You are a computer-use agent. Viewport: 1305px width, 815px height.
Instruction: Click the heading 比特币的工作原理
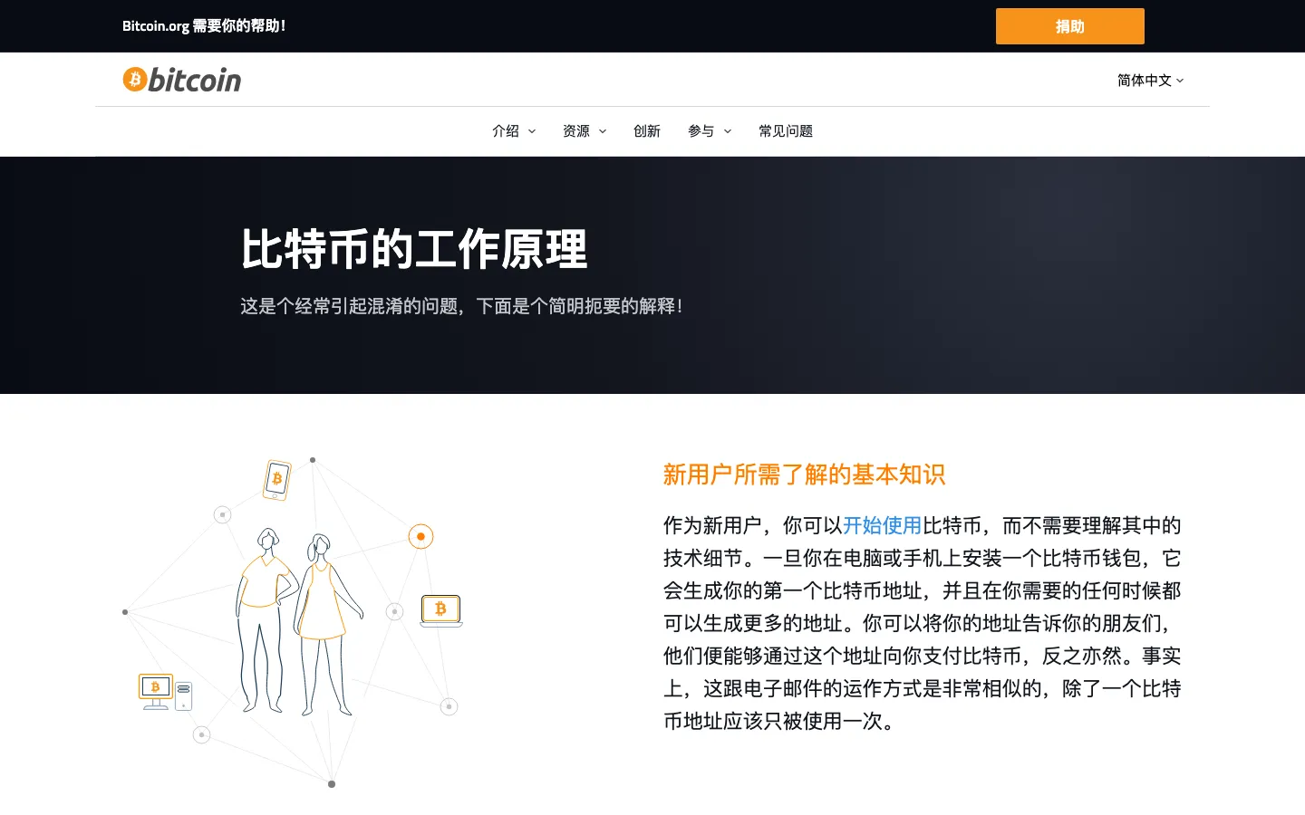(414, 249)
